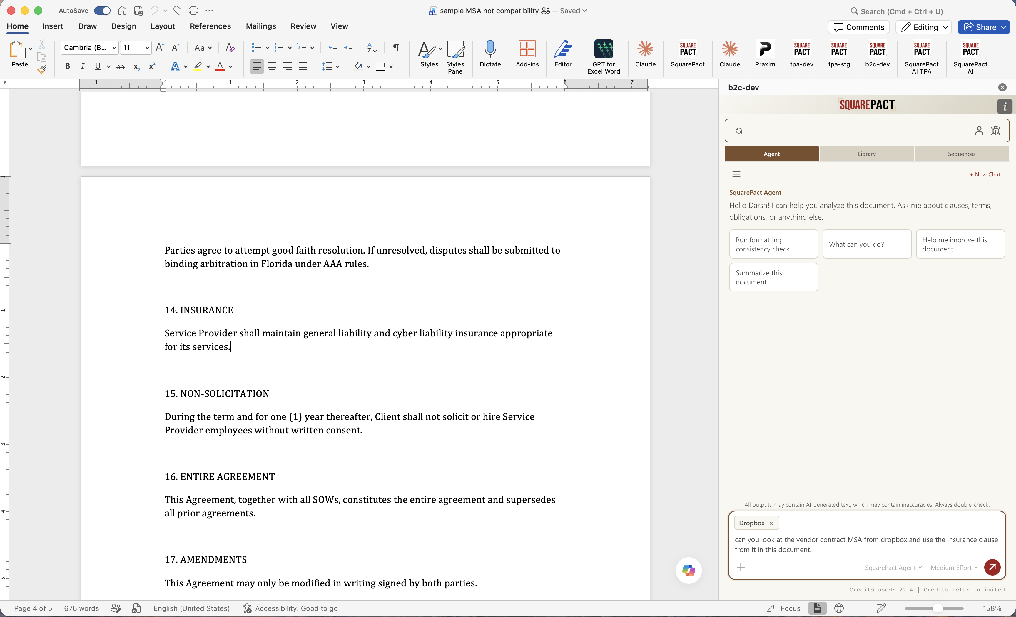Viewport: 1016px width, 617px height.
Task: Open the Design ribbon tab
Action: [123, 26]
